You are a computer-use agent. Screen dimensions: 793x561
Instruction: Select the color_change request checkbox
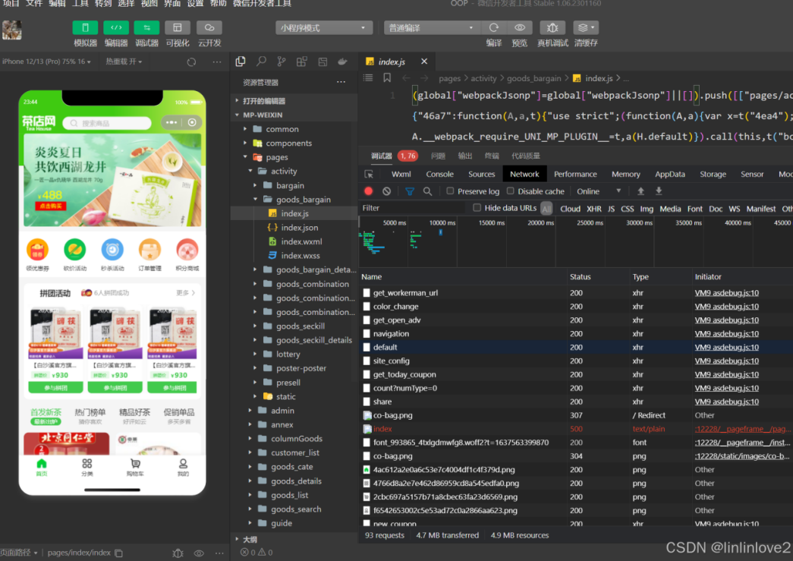coord(367,307)
